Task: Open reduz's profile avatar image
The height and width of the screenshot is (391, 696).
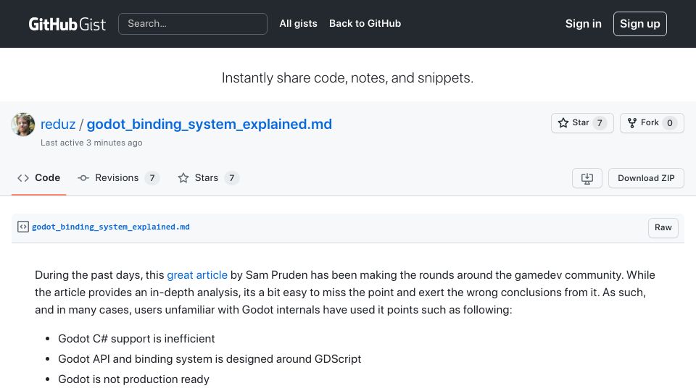Action: pyautogui.click(x=23, y=124)
